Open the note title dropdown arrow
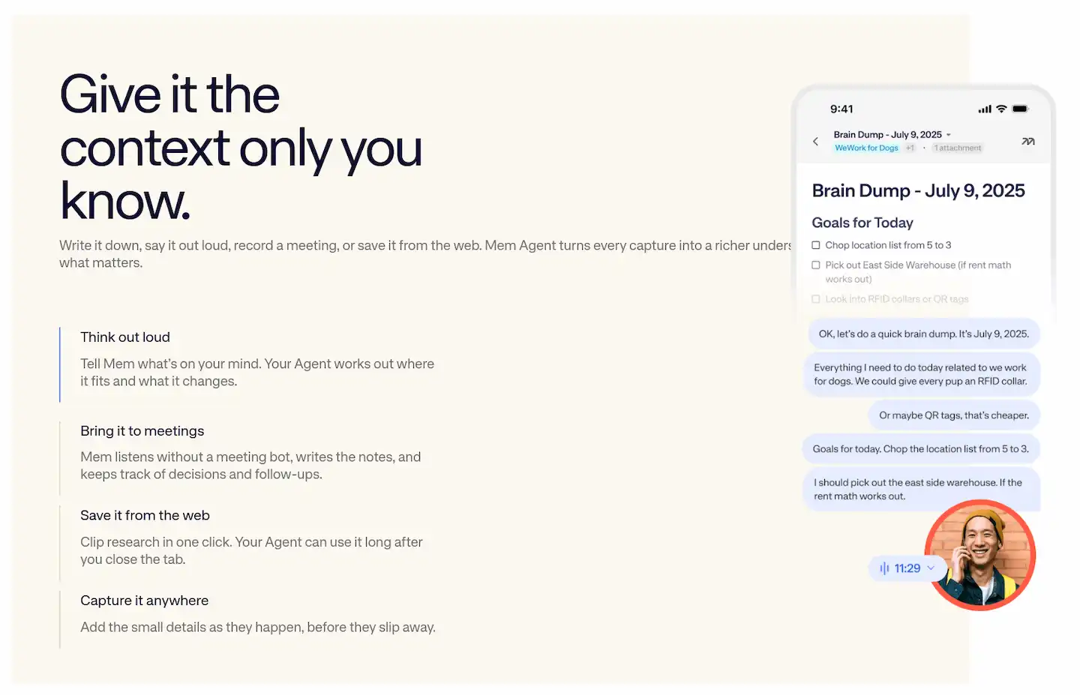The height and width of the screenshot is (695, 1080). (x=949, y=135)
